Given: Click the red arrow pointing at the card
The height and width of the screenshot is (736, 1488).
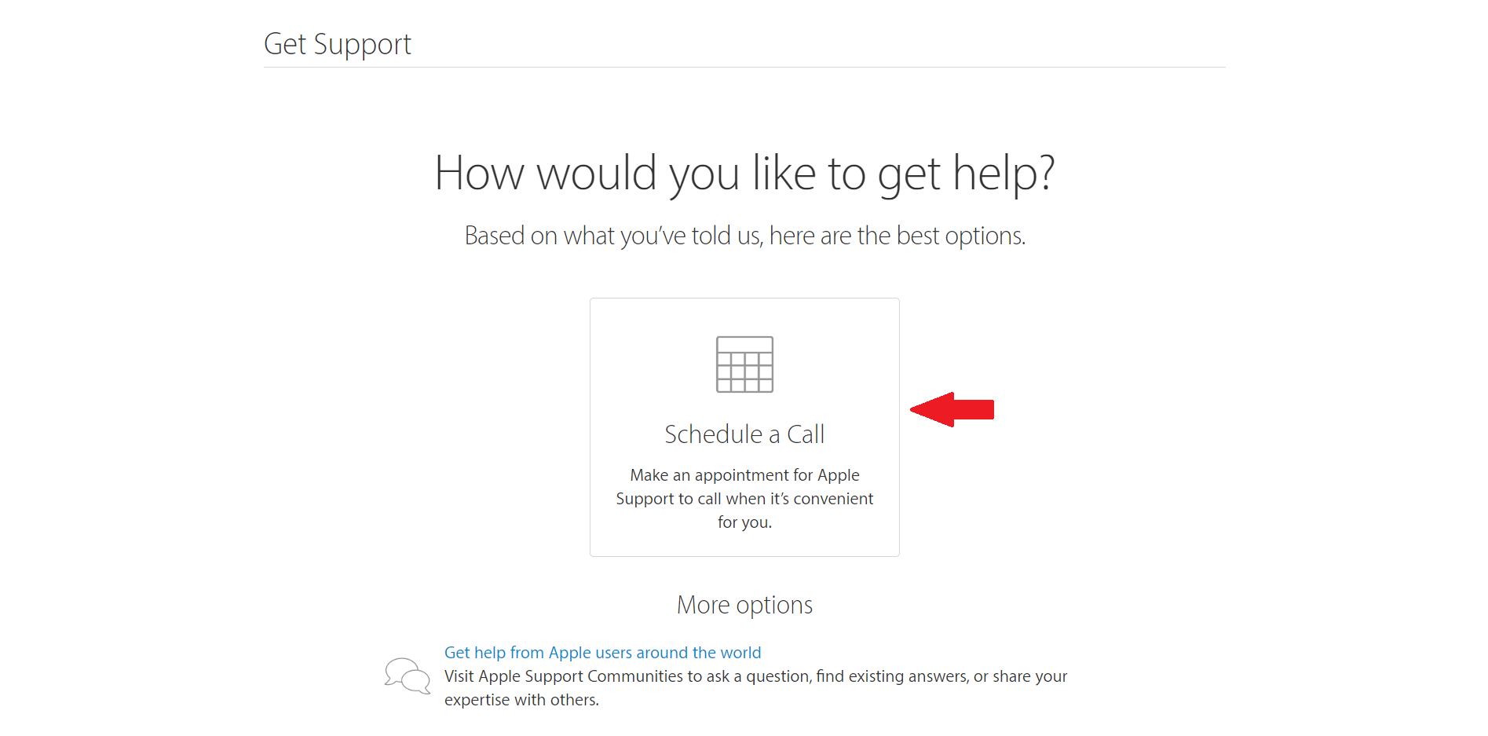Looking at the screenshot, I should tap(952, 409).
